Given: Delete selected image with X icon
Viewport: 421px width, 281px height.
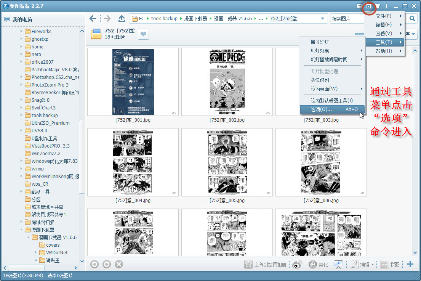Looking at the screenshot, I should point(118,264).
